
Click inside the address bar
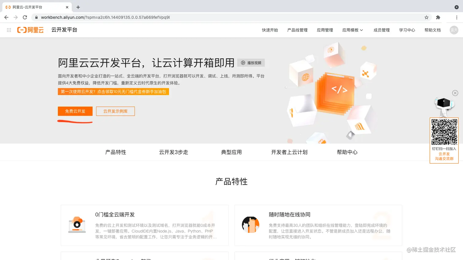pos(184,17)
